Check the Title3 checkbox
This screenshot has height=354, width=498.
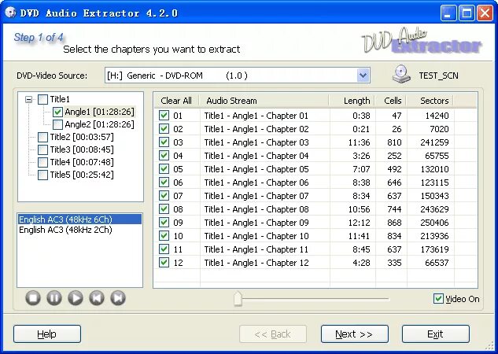click(42, 149)
